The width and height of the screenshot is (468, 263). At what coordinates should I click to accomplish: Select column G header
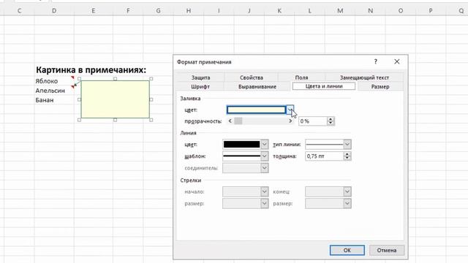pos(158,11)
